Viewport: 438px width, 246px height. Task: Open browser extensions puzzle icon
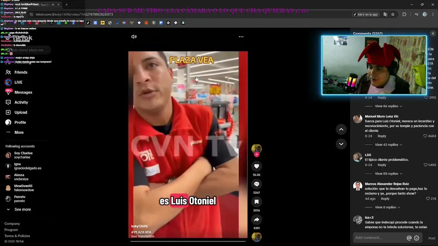404,14
